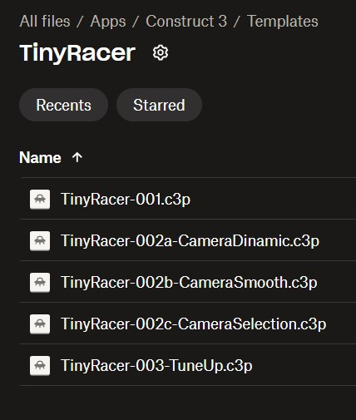Viewport: 356px width, 420px height.
Task: Toggle sort direction with the Name arrow
Action: (77, 157)
